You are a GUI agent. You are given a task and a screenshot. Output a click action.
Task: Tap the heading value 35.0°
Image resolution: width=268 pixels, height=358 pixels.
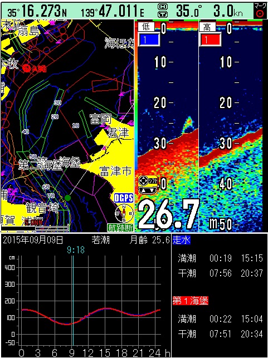[x=189, y=11]
